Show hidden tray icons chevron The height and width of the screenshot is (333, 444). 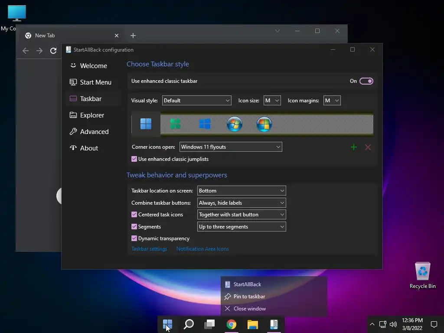372,324
